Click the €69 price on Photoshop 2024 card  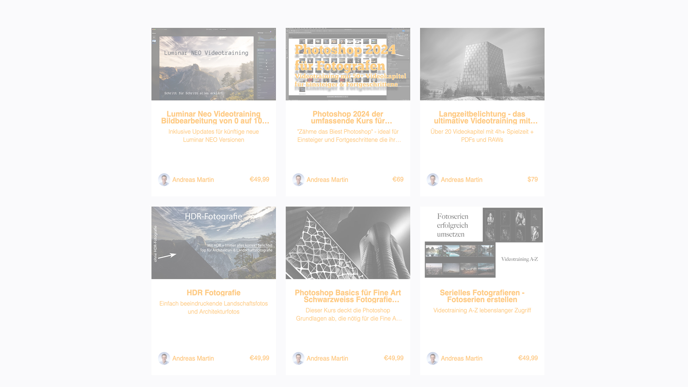[398, 180]
